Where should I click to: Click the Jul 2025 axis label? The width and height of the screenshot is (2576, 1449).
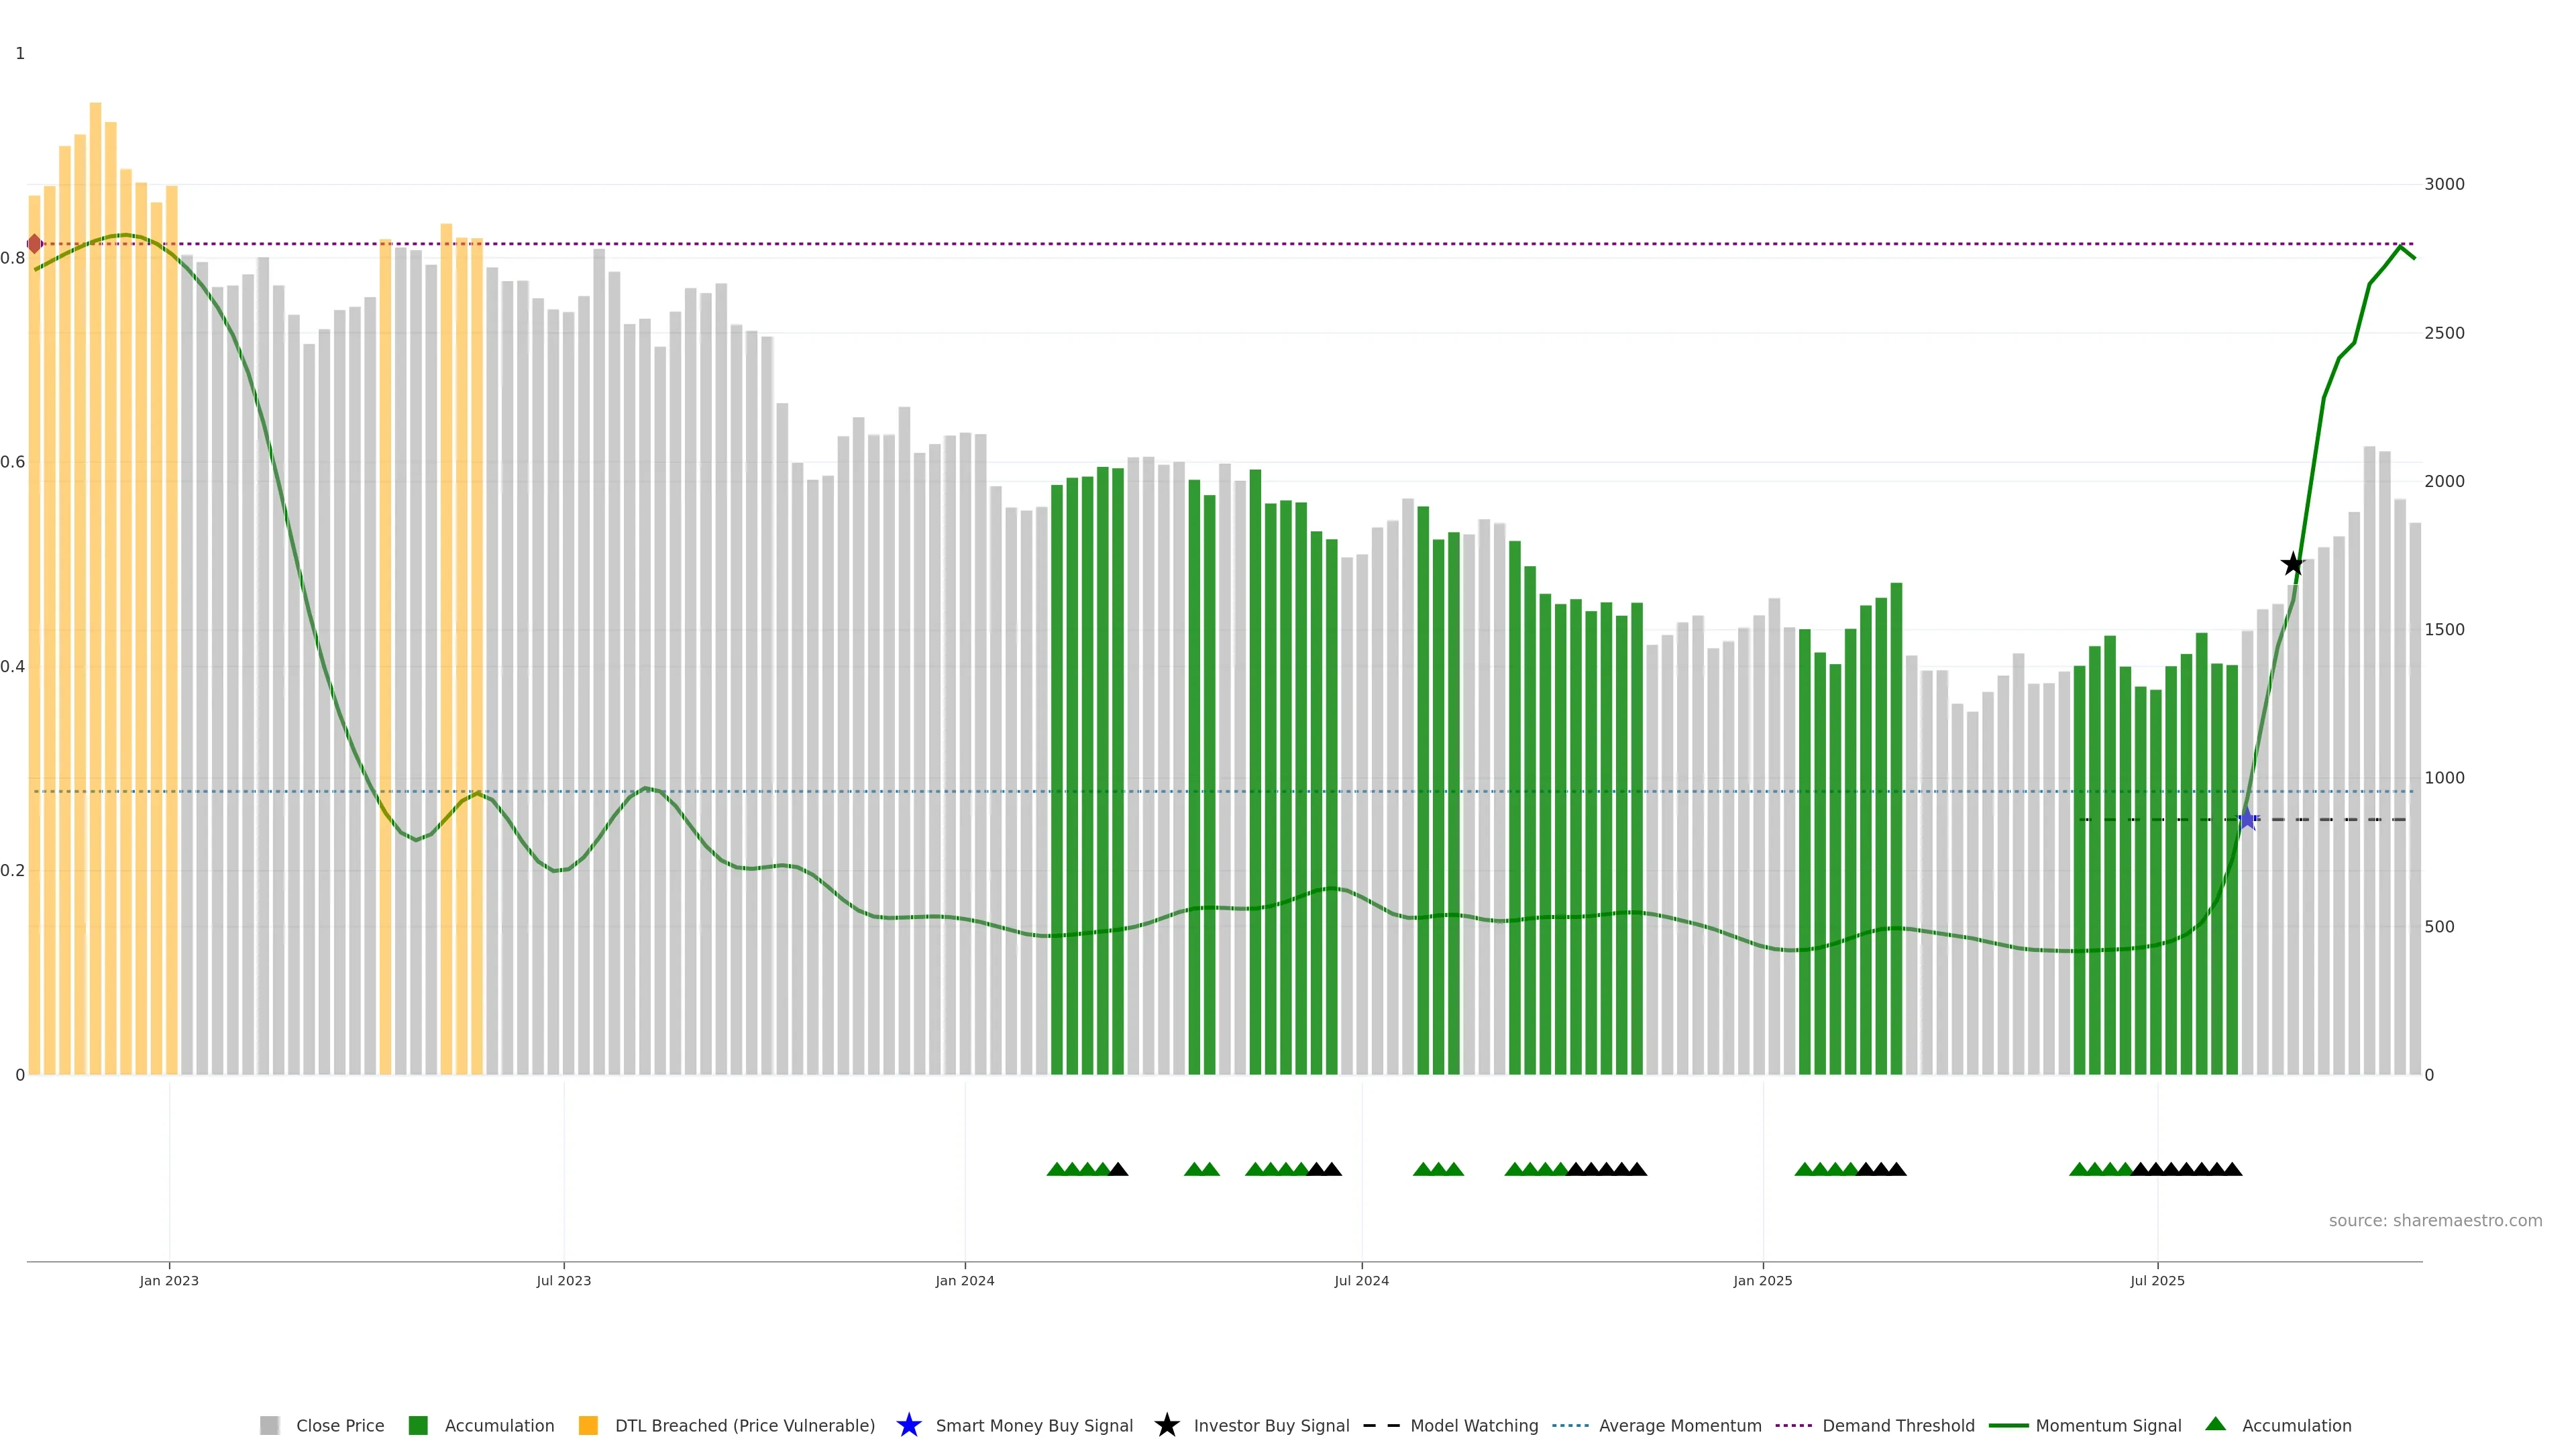pos(2157,1280)
